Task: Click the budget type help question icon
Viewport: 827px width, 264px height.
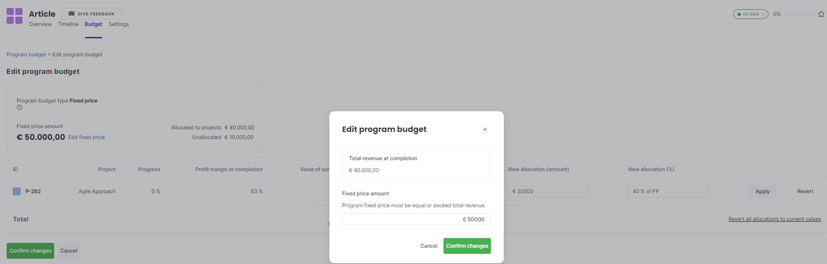Action: pos(19,107)
